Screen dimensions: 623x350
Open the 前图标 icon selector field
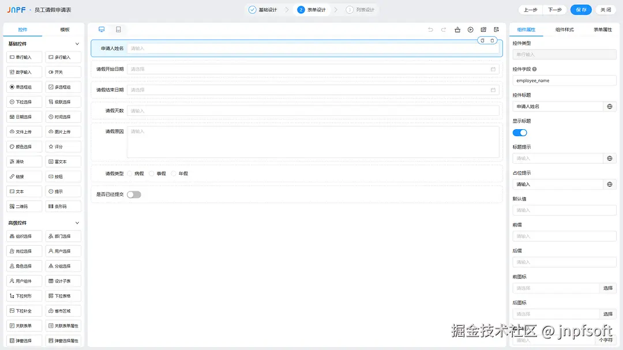click(556, 288)
